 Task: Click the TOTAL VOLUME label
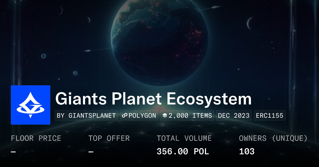184,138
